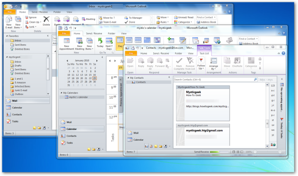298x176 pixels.
Task: Open the Clean Up dropdown in Inbox window
Action: 33,22
